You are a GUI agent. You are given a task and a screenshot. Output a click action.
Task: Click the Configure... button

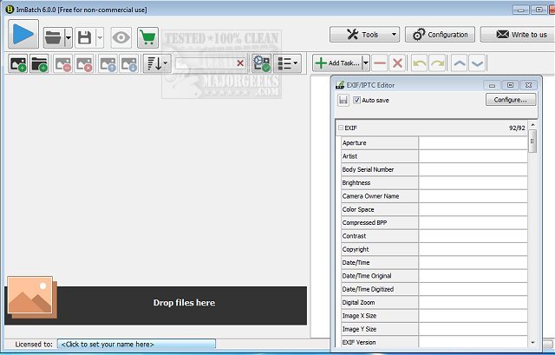pyautogui.click(x=511, y=100)
